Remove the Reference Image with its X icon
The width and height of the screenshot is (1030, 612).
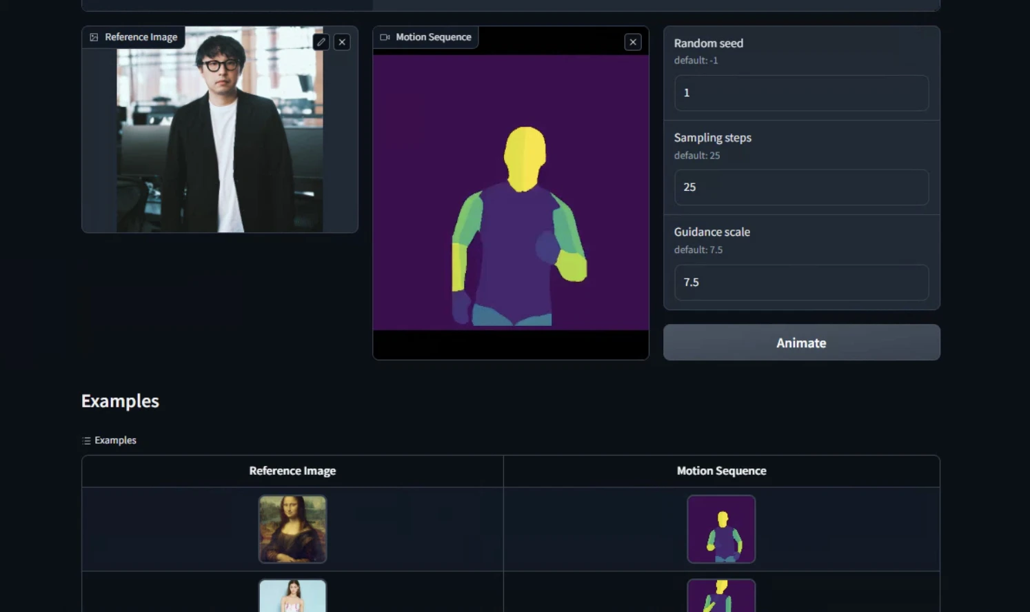coord(342,42)
